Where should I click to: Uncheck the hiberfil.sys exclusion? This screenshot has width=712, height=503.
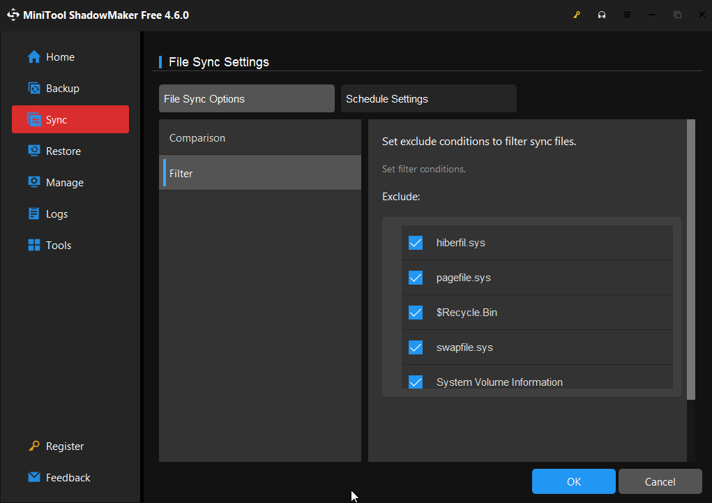(x=416, y=243)
